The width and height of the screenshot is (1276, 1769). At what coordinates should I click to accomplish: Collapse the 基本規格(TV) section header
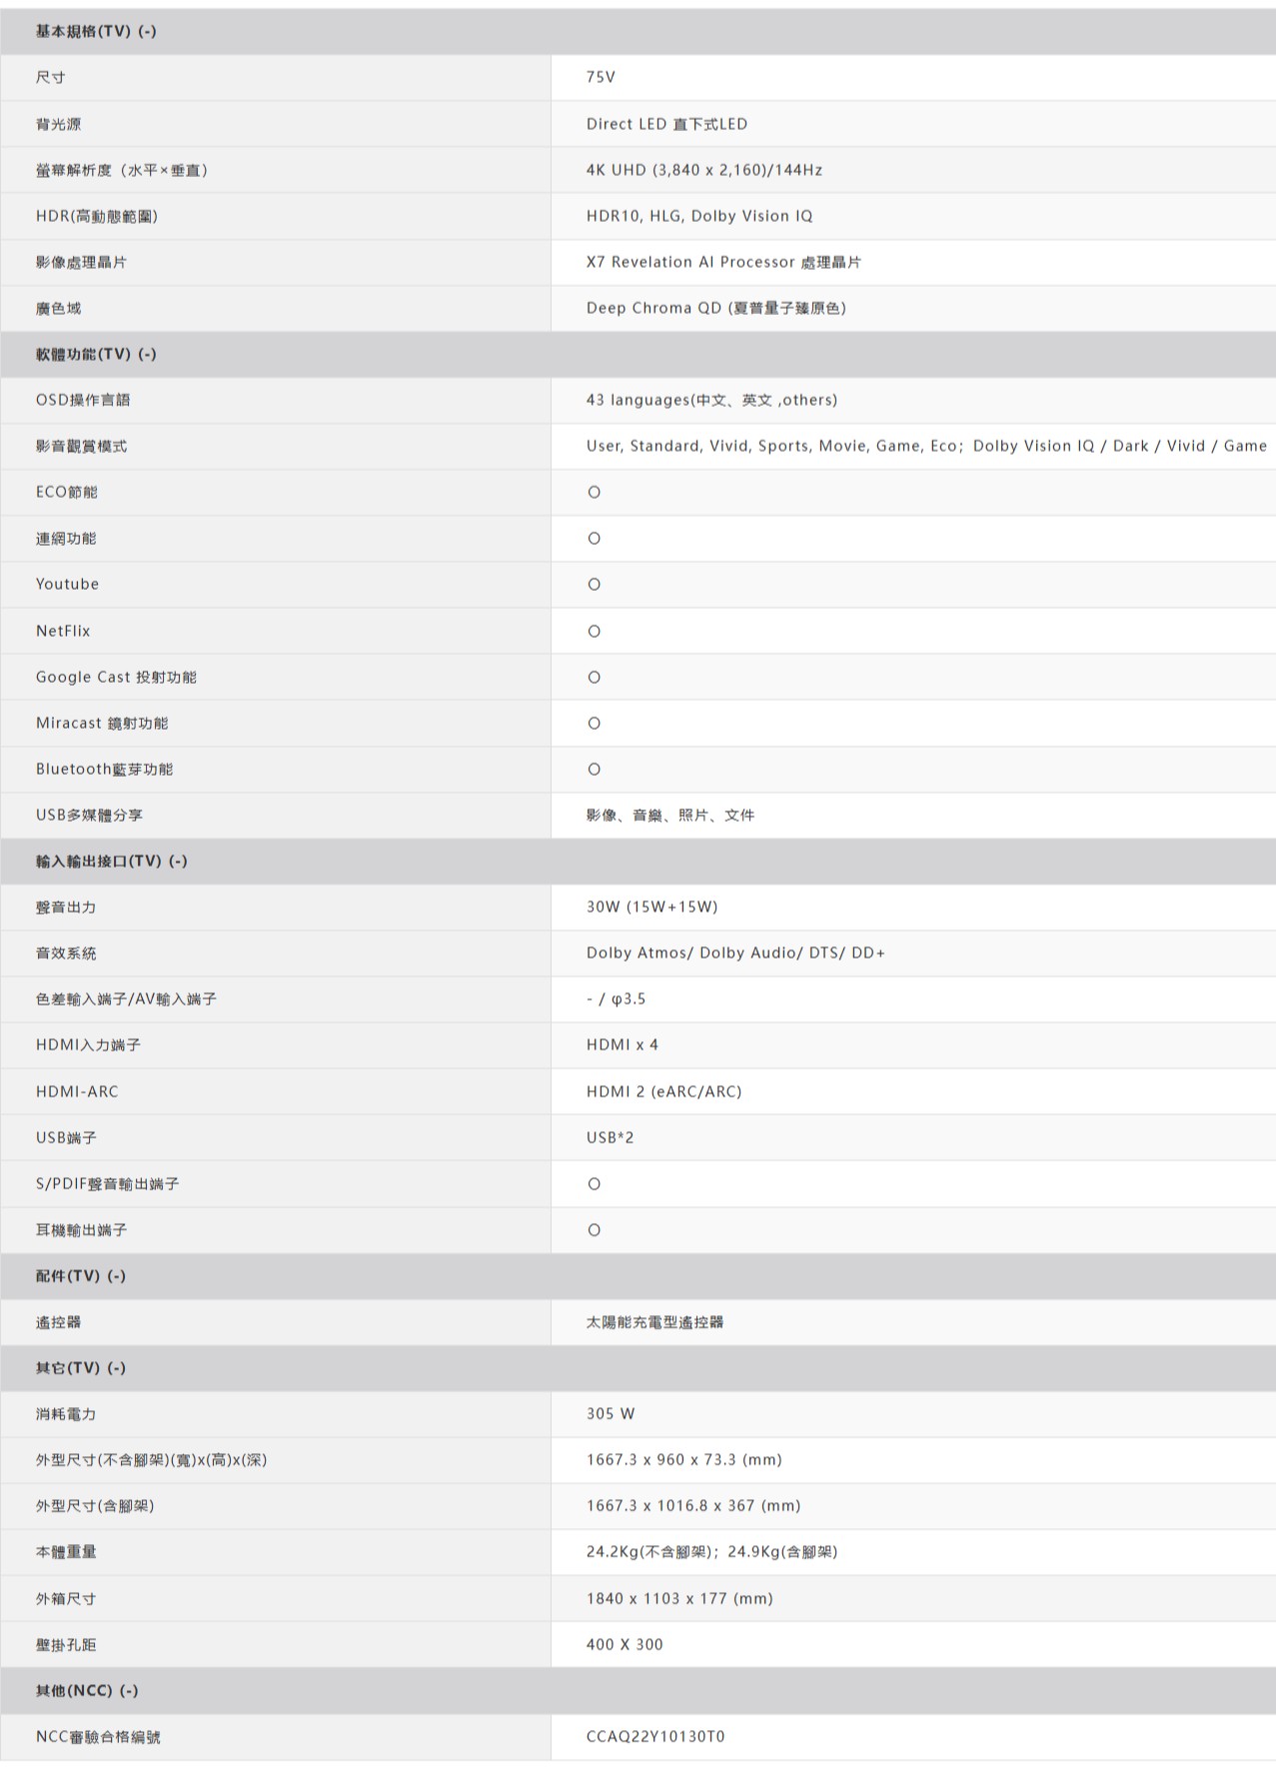coord(96,31)
